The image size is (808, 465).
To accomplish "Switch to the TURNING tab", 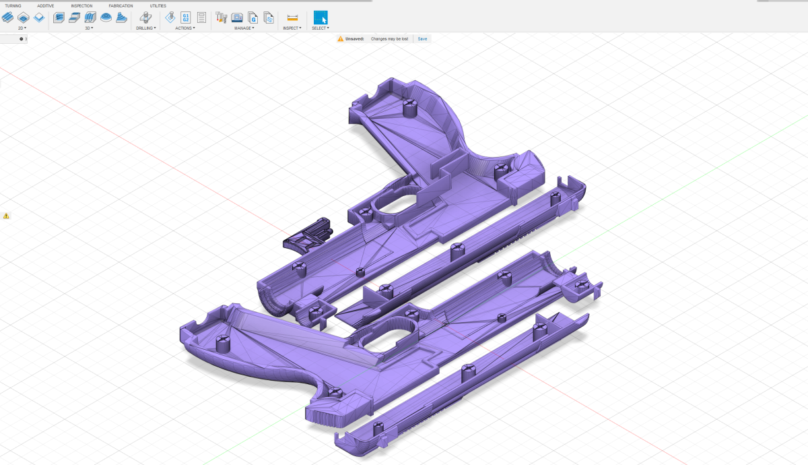I will (13, 5).
